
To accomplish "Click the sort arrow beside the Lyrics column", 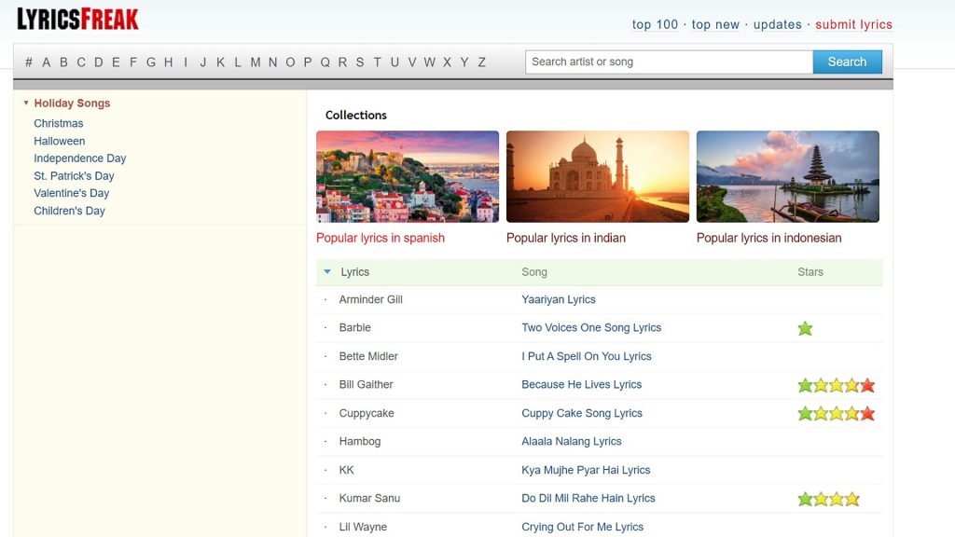I will pos(327,271).
